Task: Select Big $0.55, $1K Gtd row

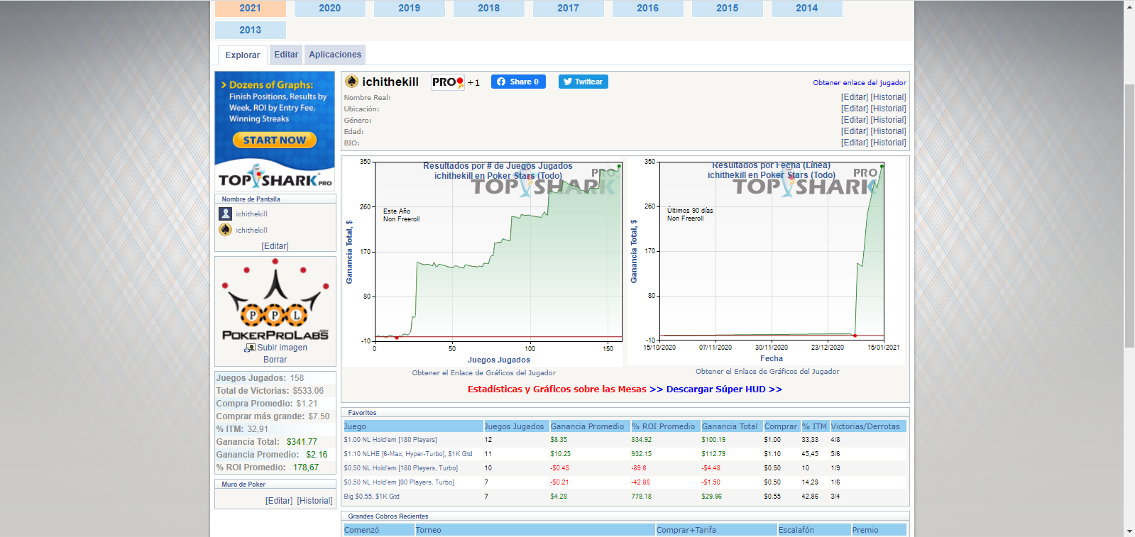Action: coord(625,497)
